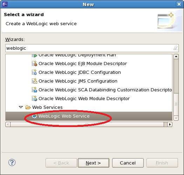This screenshot has height=175, width=184.
Task: Click the Web Services folder icon
Action: pyautogui.click(x=28, y=107)
